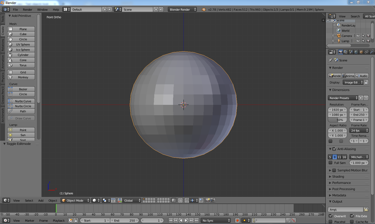The width and height of the screenshot is (375, 224).
Task: Uncheck the File Extensions checkbox
Action: pos(352,216)
